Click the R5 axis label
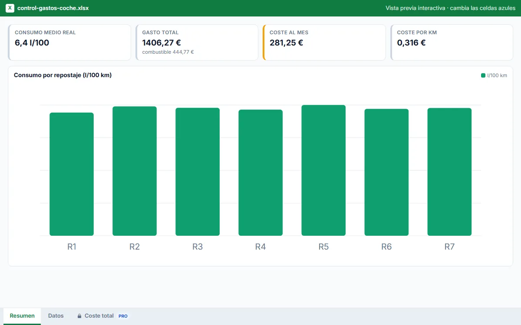 [x=323, y=247]
